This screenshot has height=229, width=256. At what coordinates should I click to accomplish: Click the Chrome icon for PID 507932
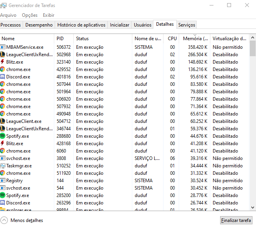pos(2,107)
